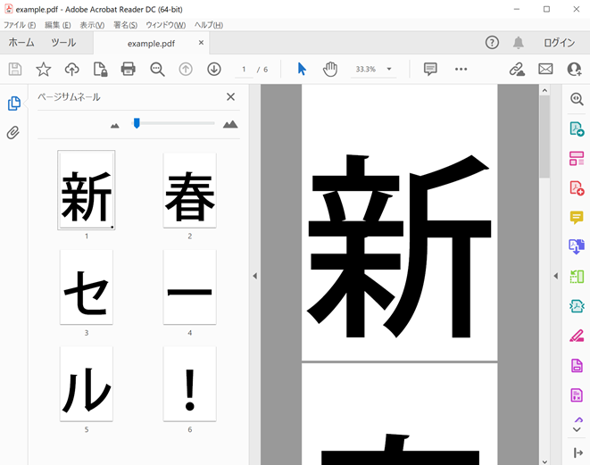The height and width of the screenshot is (465, 590).
Task: Open the protect document lock icon
Action: 100,70
